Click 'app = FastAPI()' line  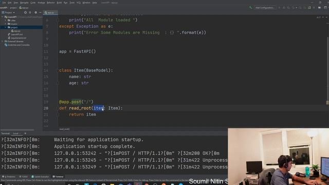point(78,51)
